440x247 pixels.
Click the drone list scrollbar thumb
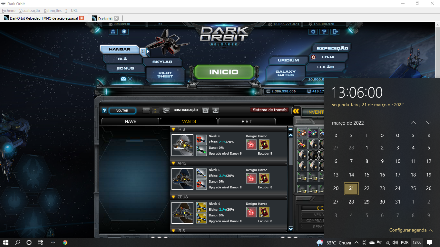point(290,151)
